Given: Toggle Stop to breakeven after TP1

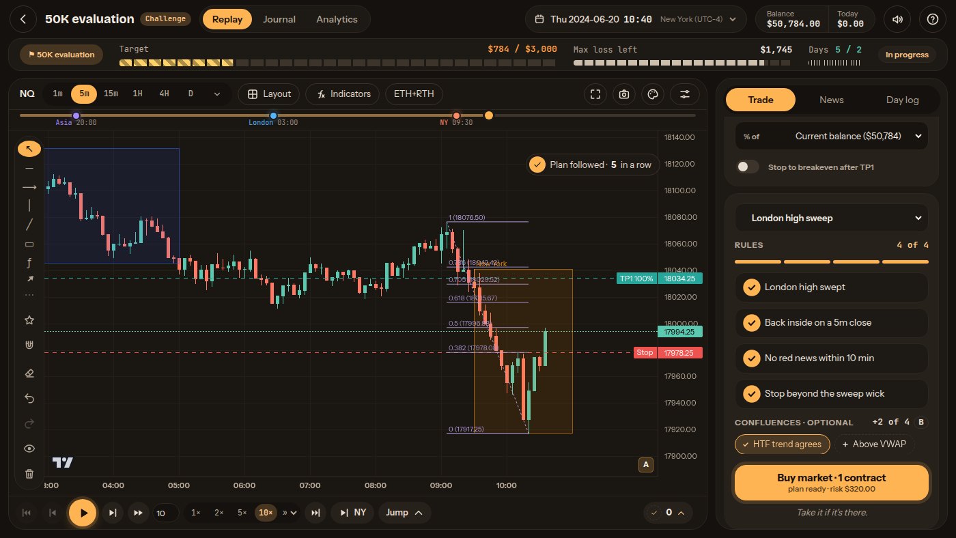Looking at the screenshot, I should [x=748, y=167].
